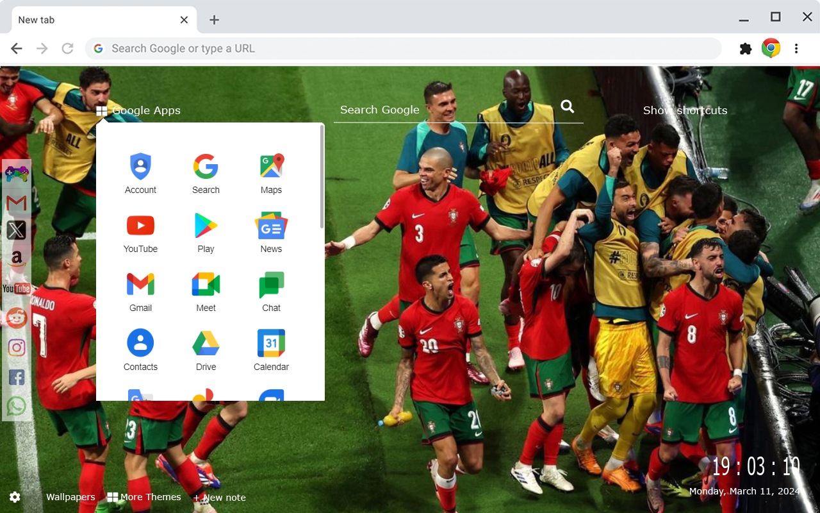The width and height of the screenshot is (820, 513).
Task: Open a new browser tab
Action: pos(214,20)
